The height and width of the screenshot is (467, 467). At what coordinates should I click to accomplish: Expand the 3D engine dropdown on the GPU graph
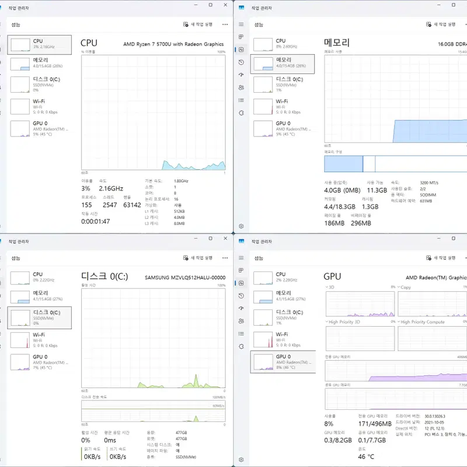pyautogui.click(x=330, y=287)
